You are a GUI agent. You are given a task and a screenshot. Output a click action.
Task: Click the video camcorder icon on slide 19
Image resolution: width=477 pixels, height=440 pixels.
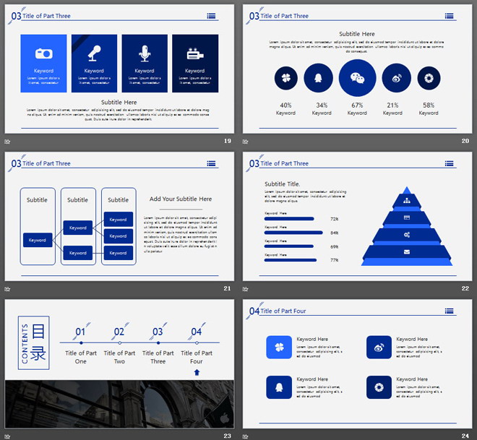pos(194,53)
